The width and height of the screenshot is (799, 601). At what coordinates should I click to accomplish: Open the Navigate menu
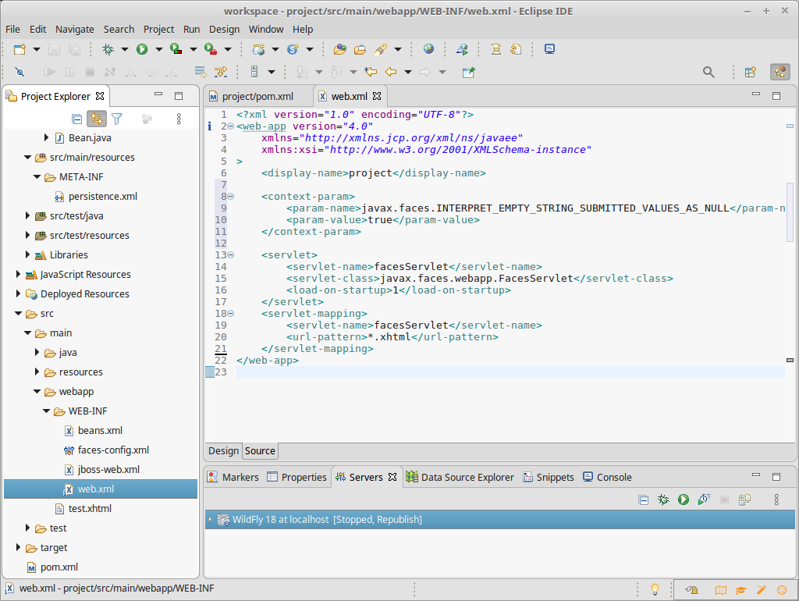click(x=75, y=29)
